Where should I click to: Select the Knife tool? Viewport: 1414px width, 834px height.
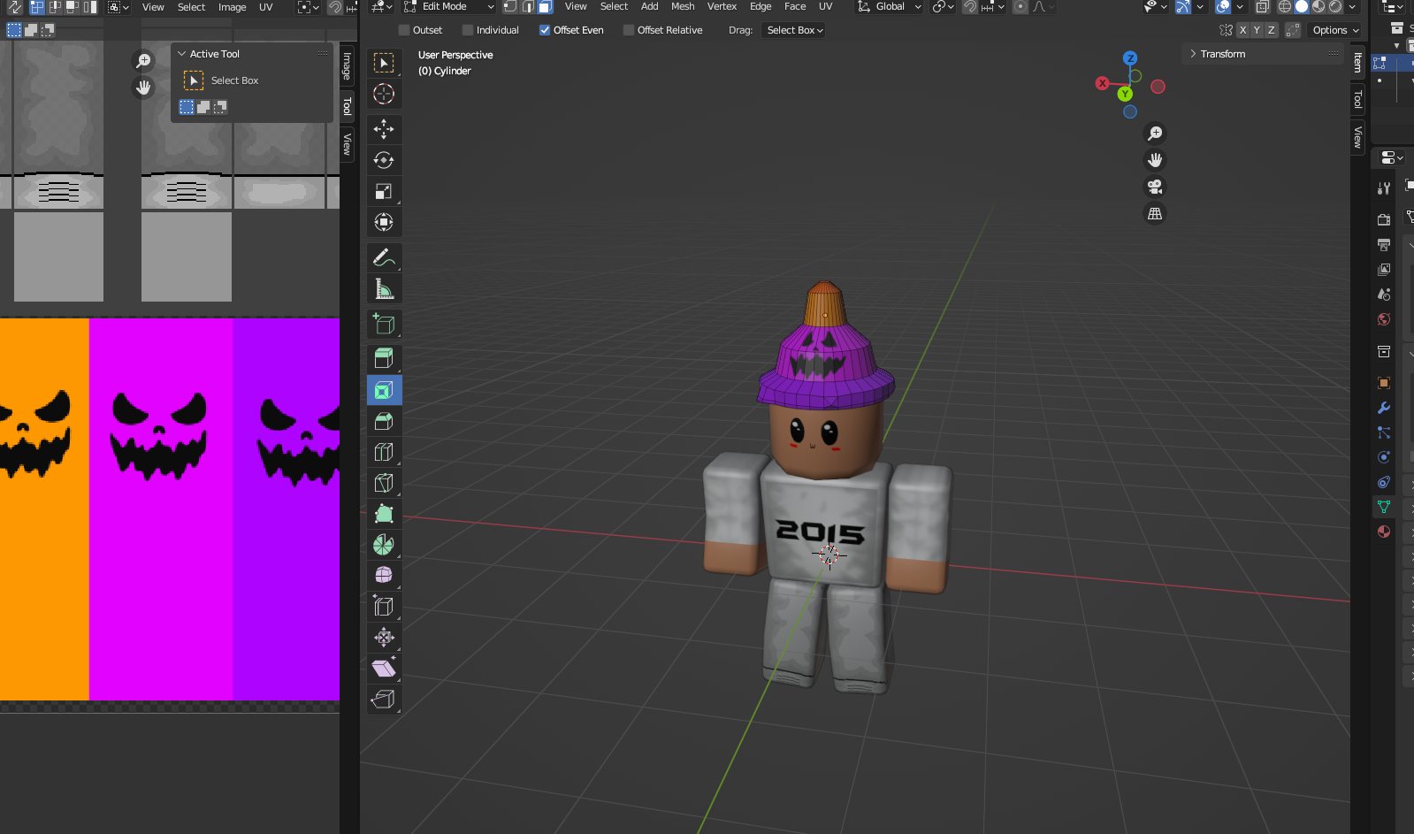[384, 483]
